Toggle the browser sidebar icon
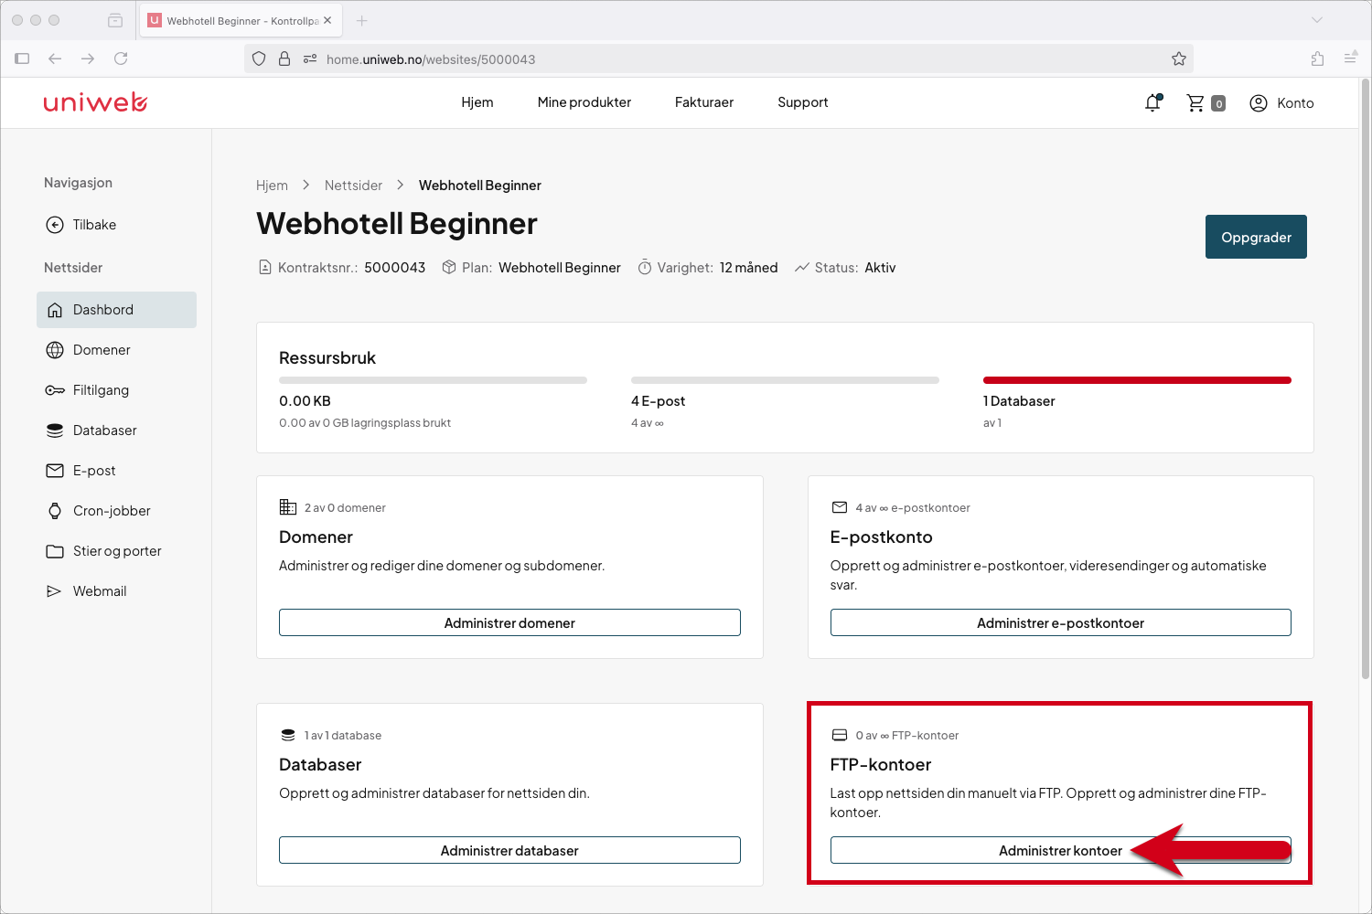The image size is (1372, 914). (x=22, y=58)
